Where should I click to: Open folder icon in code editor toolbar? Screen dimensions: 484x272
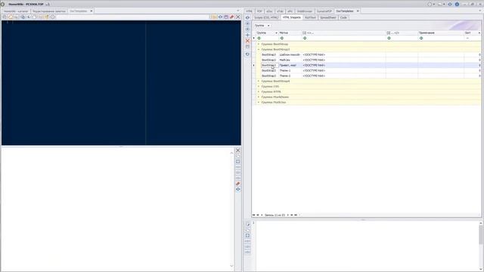(214, 17)
